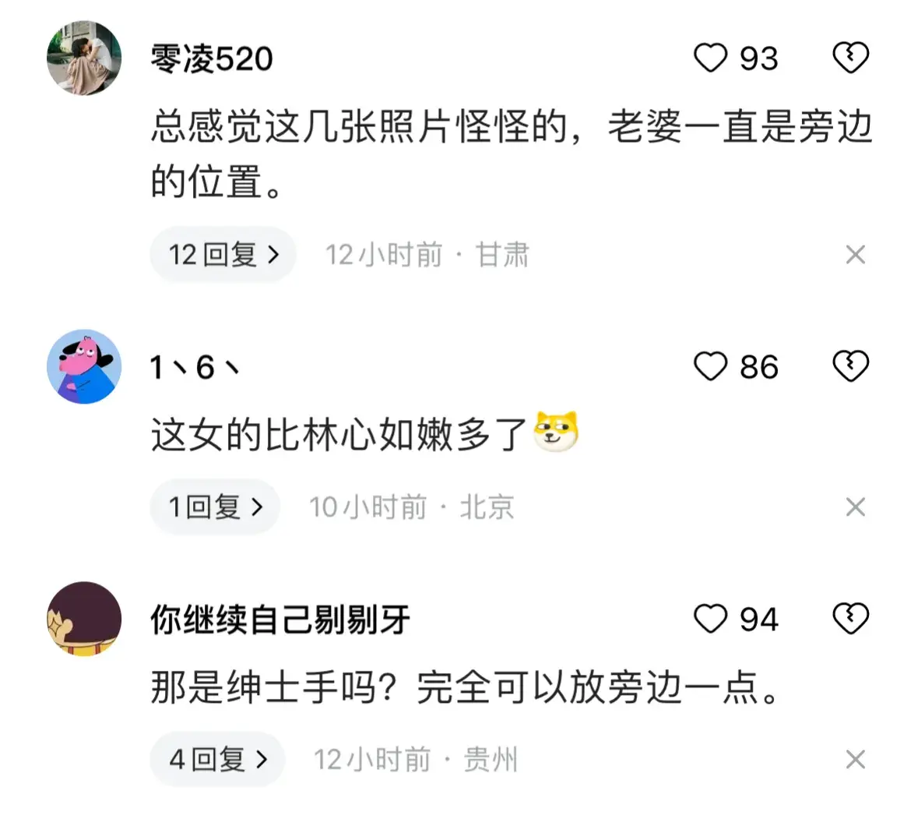911x826 pixels.
Task: Open username 你继续自己剔剔牙
Action: pyautogui.click(x=280, y=619)
